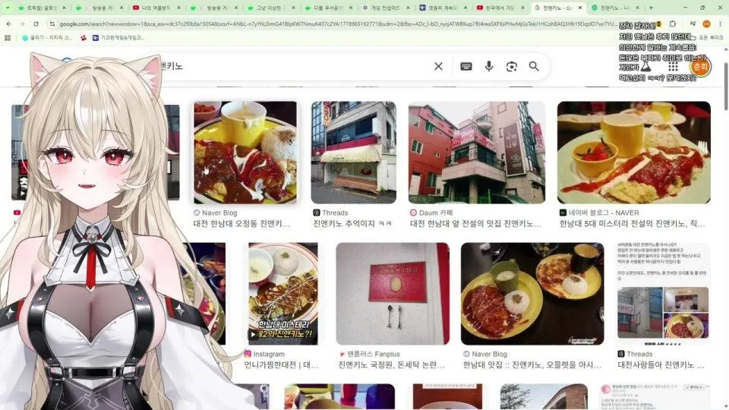
Task: Submit search with the magnifier icon
Action: pyautogui.click(x=534, y=66)
